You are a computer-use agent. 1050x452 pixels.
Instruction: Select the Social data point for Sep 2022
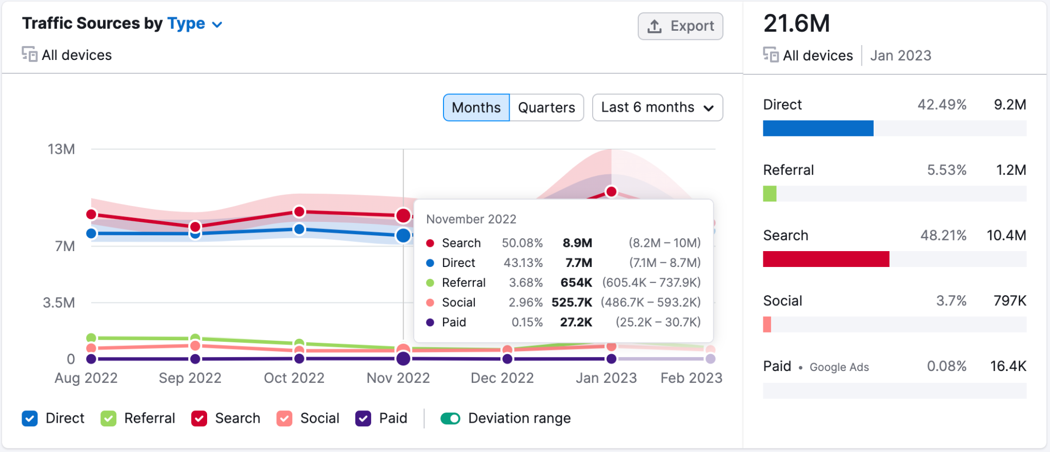click(195, 346)
